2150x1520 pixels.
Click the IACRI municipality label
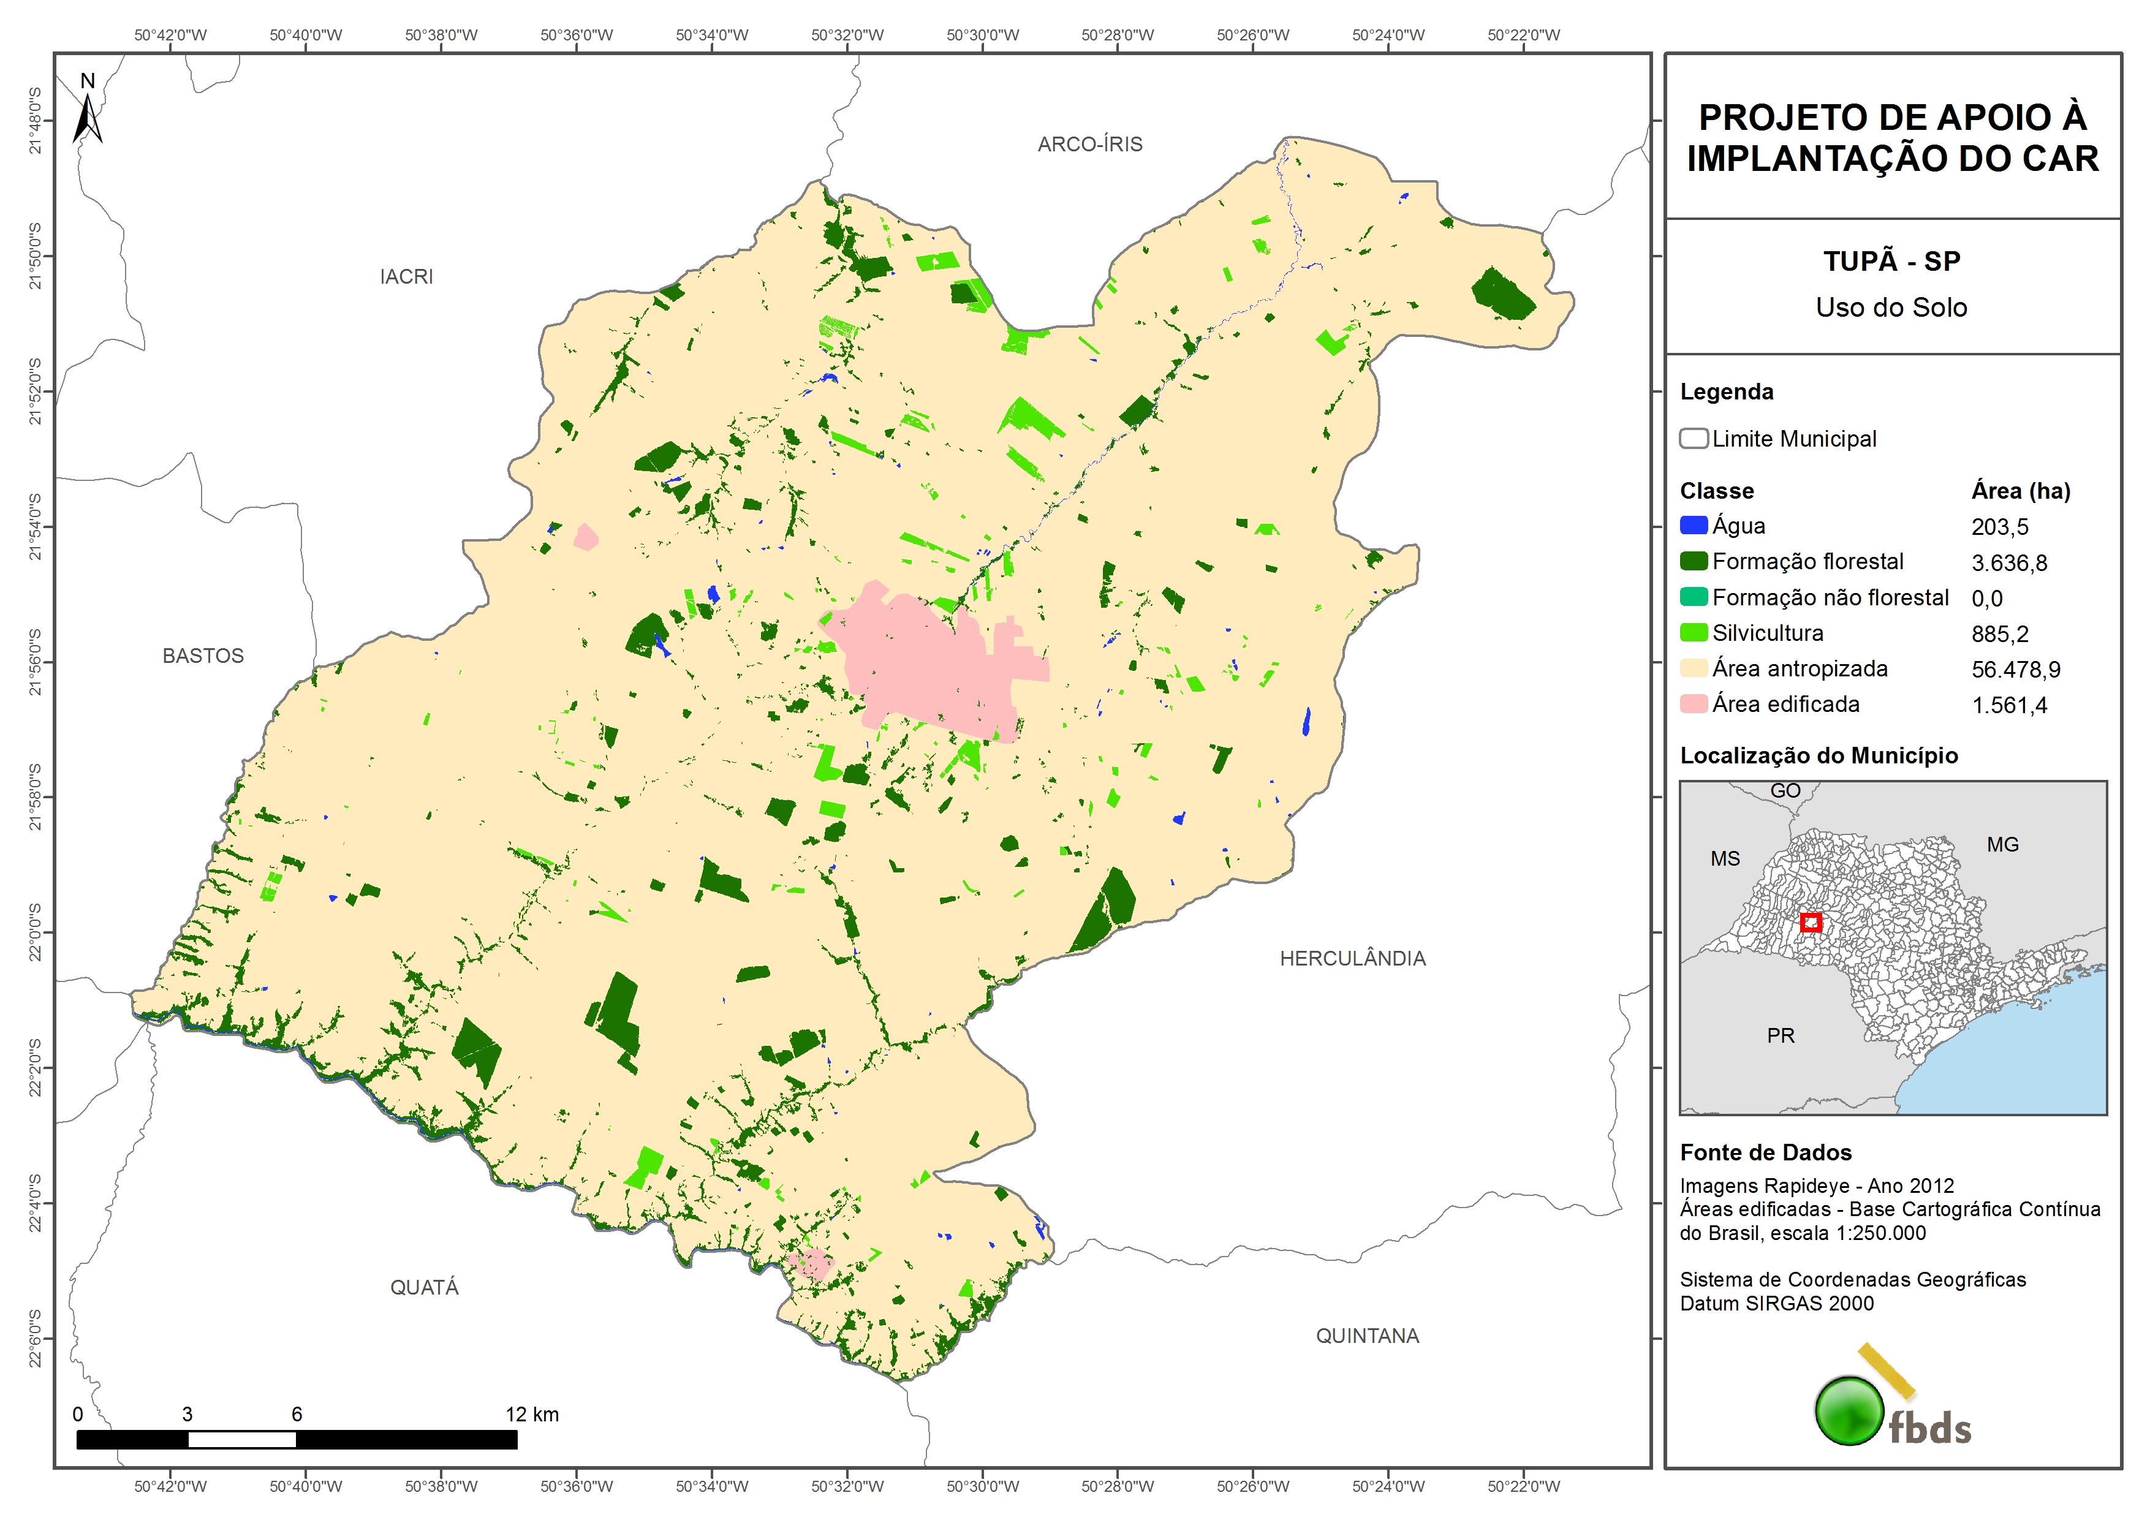pos(406,276)
